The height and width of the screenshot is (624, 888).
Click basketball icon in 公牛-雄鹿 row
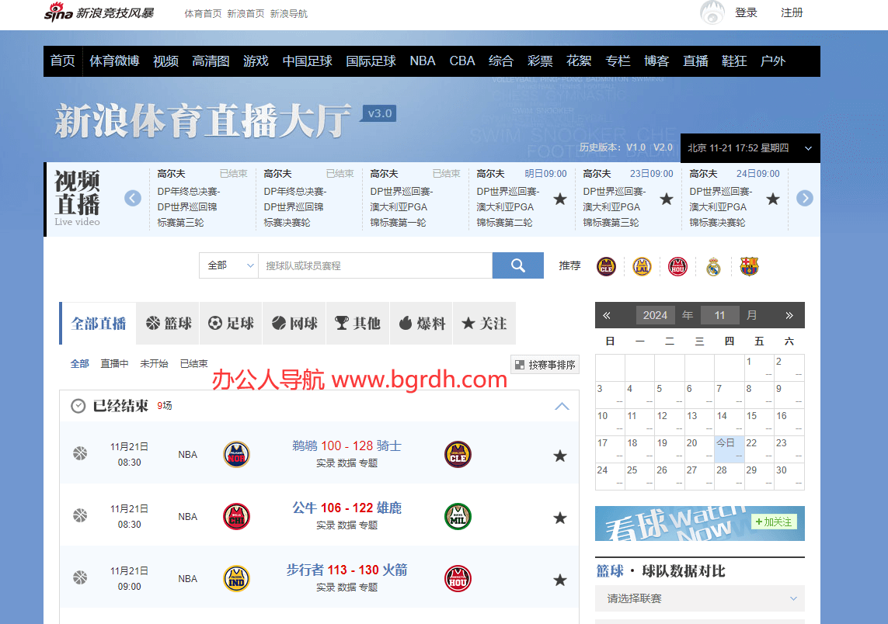80,515
